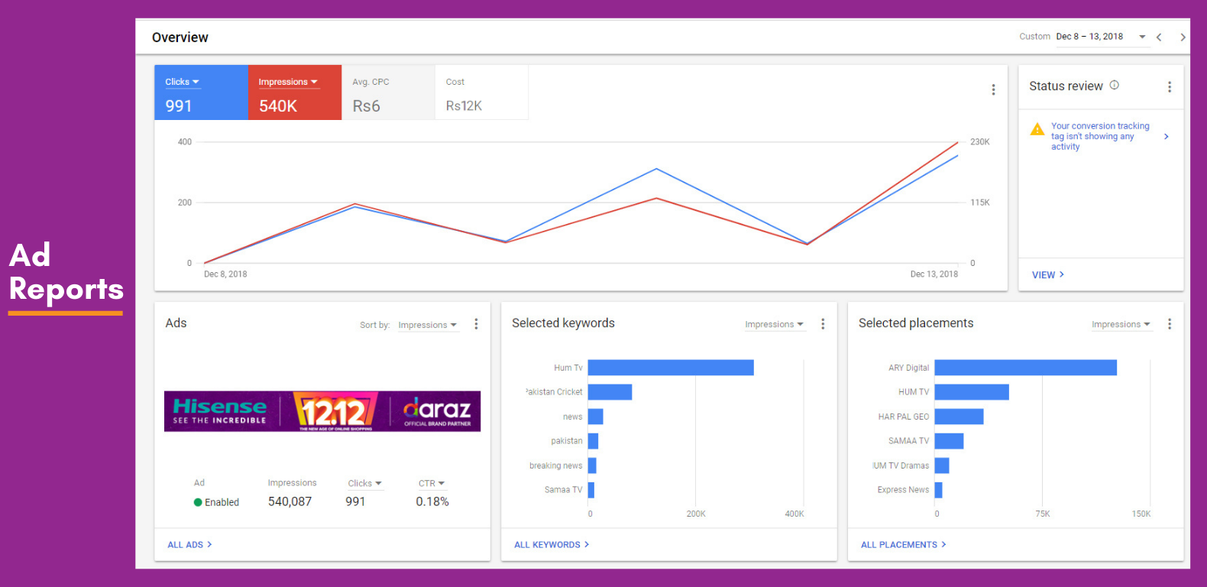
Task: Click Overview page title
Action: click(180, 37)
